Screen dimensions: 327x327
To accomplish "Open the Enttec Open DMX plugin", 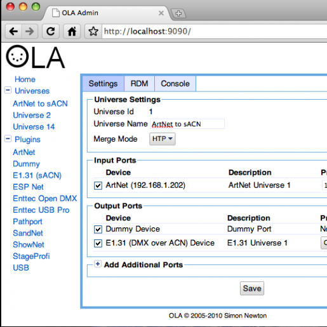I will click(45, 199).
